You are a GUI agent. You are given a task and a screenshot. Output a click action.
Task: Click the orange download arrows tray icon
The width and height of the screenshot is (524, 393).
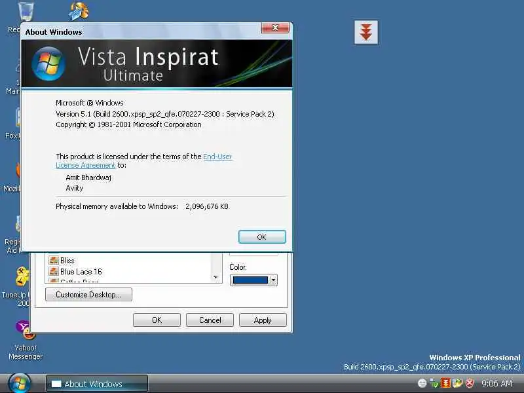pyautogui.click(x=446, y=383)
